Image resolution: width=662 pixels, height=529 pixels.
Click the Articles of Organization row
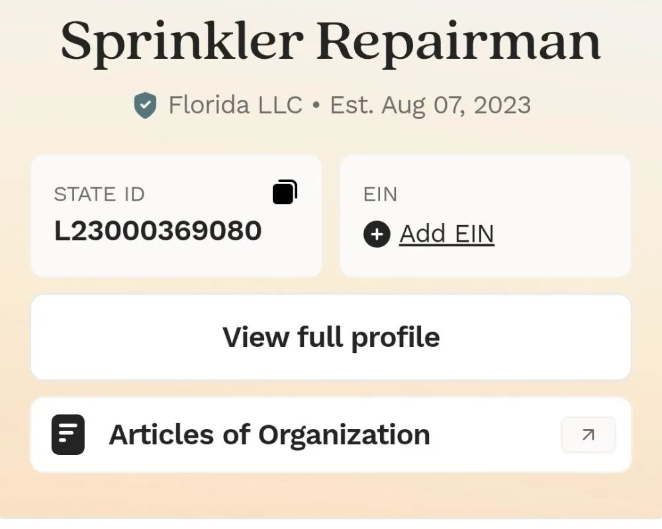coord(331,434)
